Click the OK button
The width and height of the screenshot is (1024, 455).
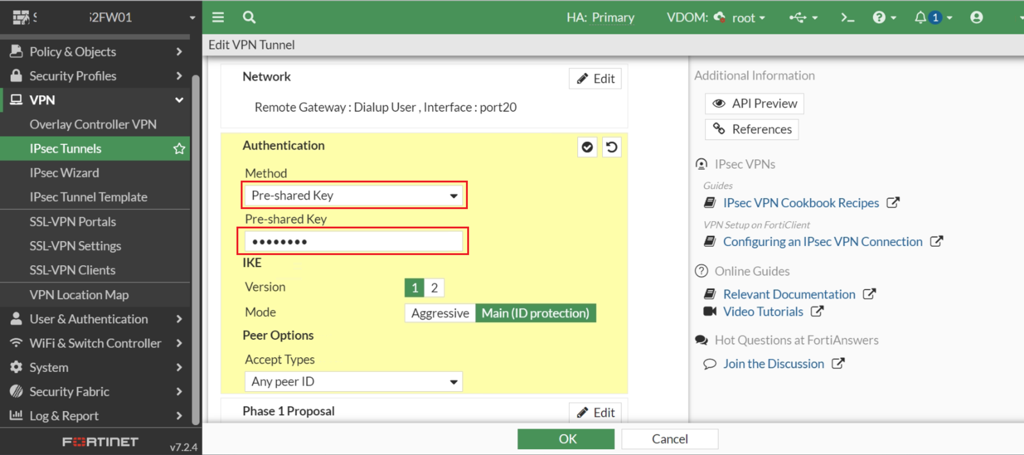[x=566, y=439]
